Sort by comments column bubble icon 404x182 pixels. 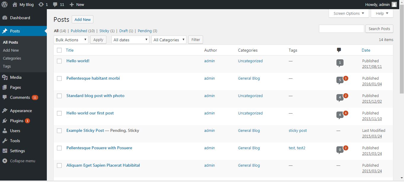click(x=339, y=50)
